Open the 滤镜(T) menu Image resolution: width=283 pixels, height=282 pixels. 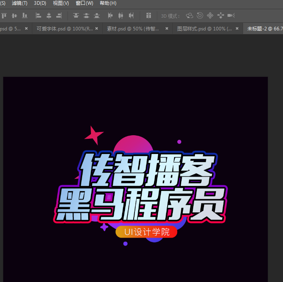pyautogui.click(x=20, y=3)
